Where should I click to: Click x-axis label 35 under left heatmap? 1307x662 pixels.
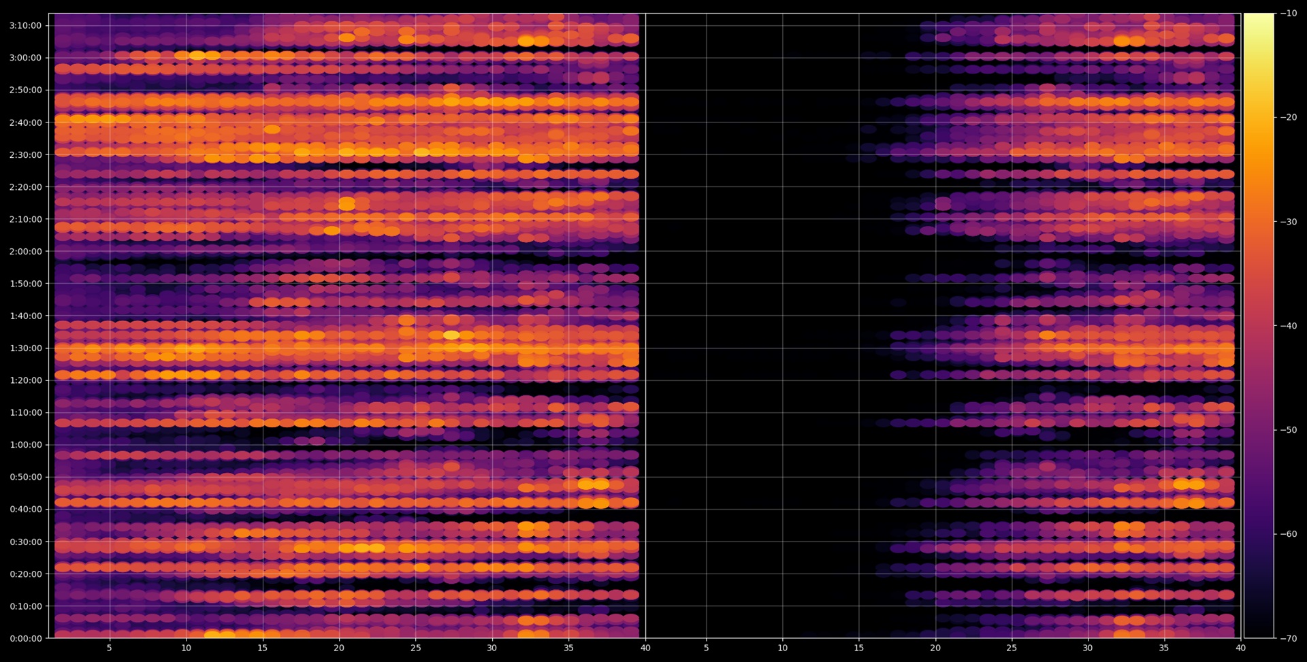pos(568,648)
